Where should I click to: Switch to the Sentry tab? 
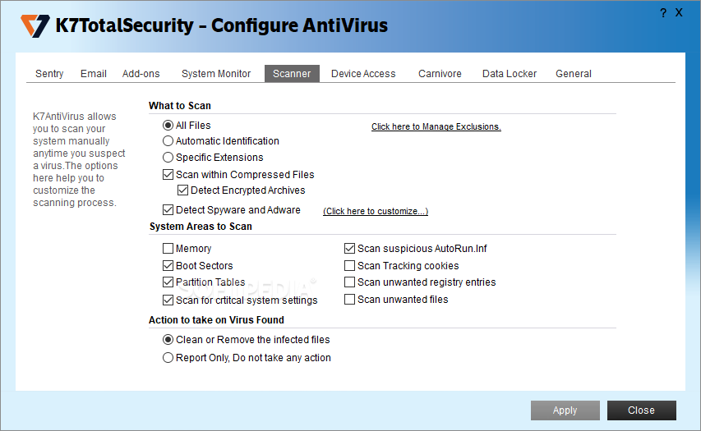click(x=49, y=74)
